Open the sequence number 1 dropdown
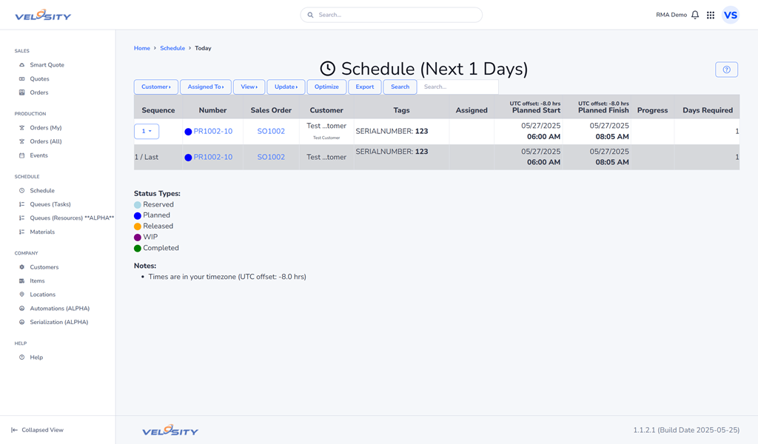 (147, 132)
